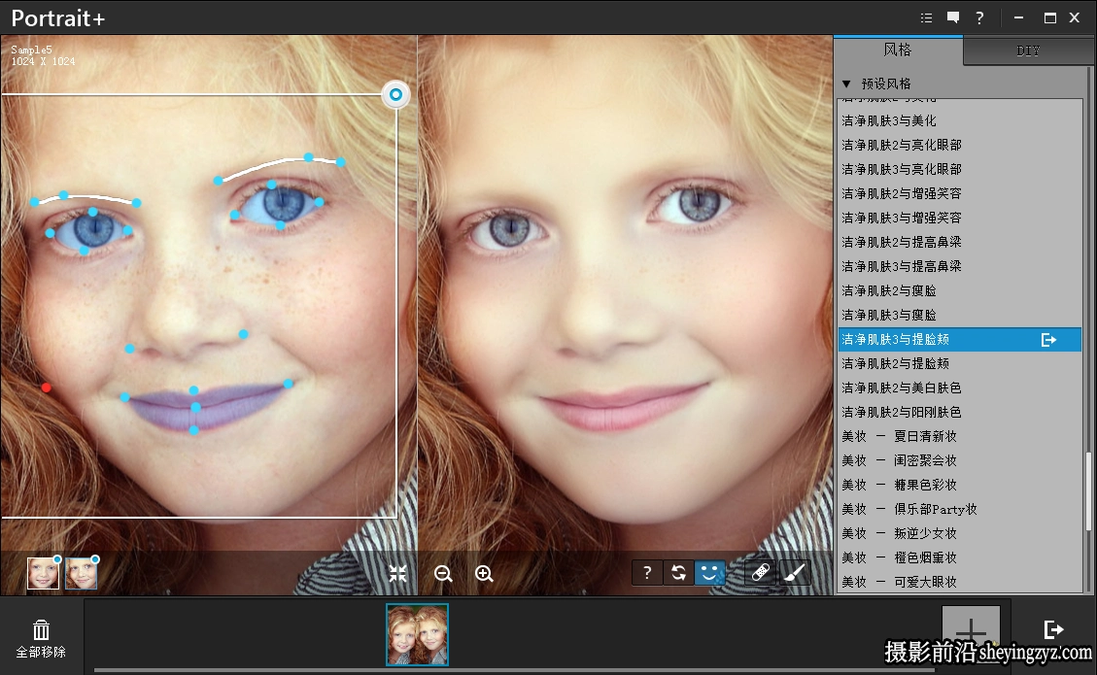Collapse the 预设风格 section triangle
This screenshot has height=675, width=1097.
coord(846,84)
